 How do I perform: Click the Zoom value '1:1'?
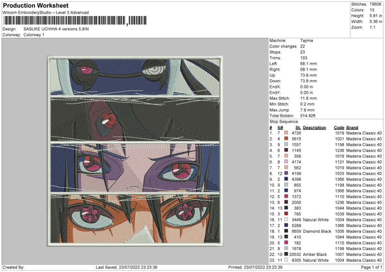click(372, 27)
